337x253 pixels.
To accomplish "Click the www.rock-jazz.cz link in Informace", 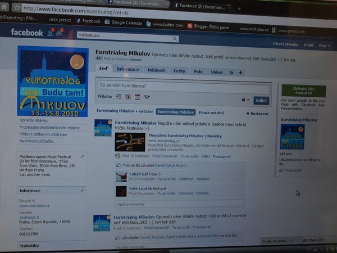I will tap(34, 206).
